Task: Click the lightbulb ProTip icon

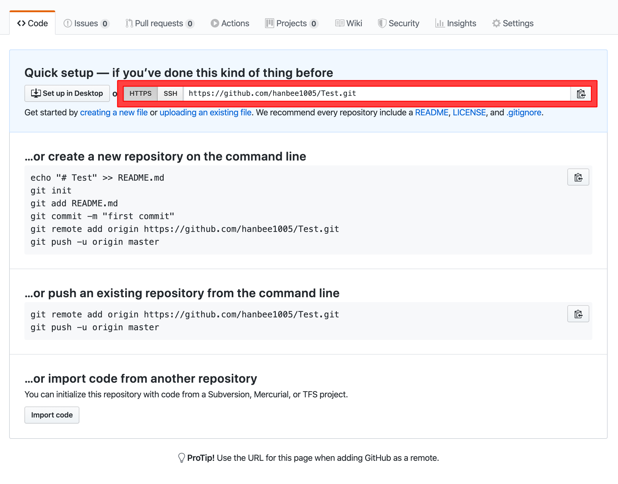Action: (181, 458)
